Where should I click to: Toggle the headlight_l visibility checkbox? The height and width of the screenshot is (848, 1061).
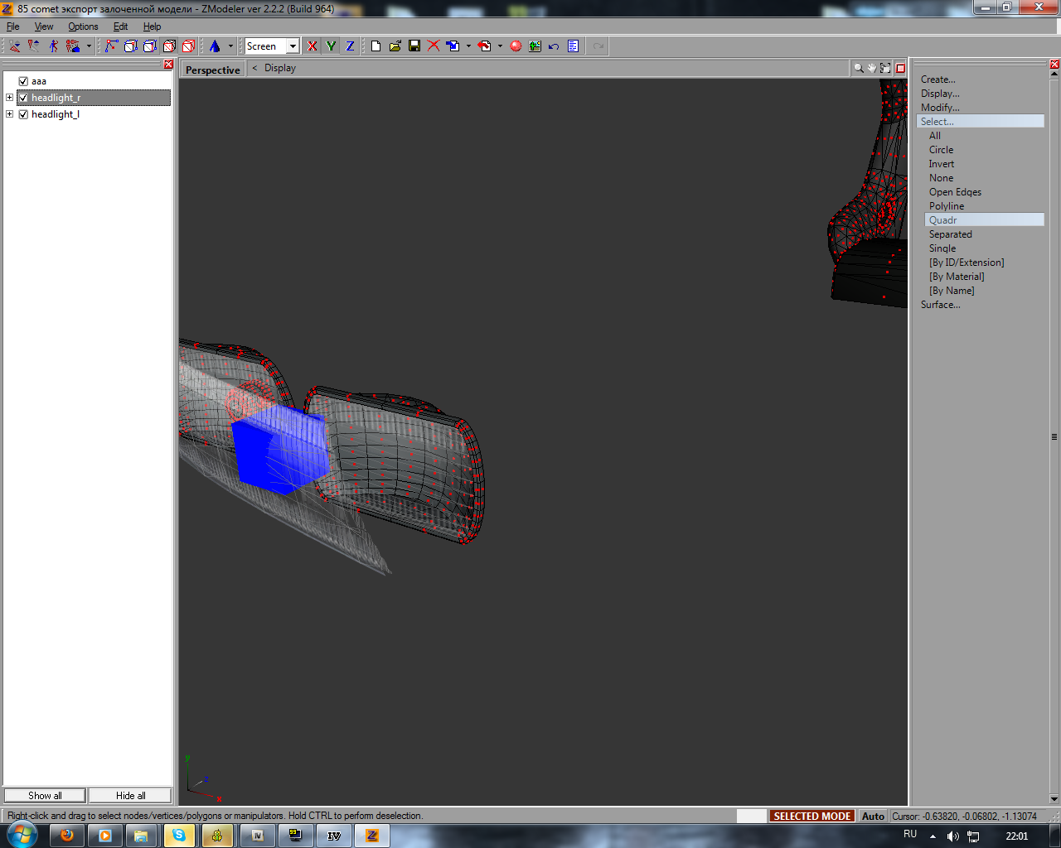click(x=23, y=114)
